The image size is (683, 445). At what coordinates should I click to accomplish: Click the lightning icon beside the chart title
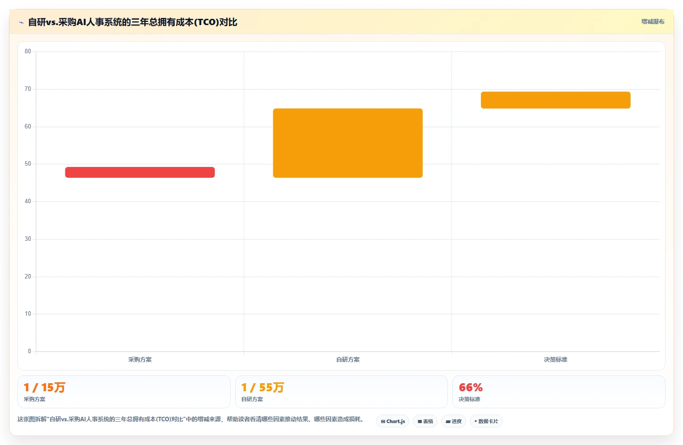(x=21, y=22)
